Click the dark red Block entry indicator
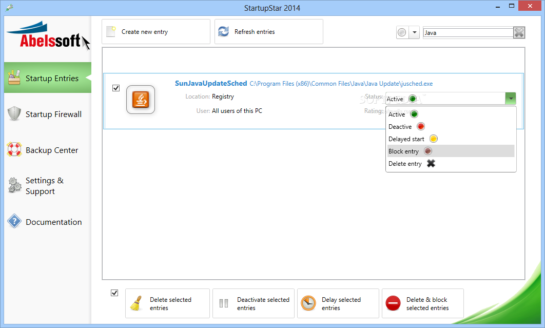This screenshot has width=545, height=328. pyautogui.click(x=428, y=151)
